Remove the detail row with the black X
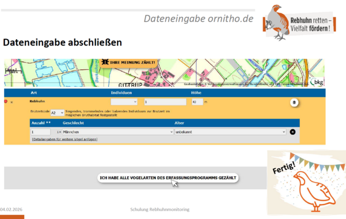 tap(292, 132)
